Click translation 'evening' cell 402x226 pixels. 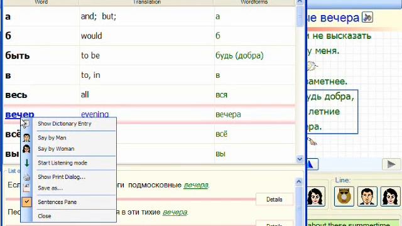95,114
